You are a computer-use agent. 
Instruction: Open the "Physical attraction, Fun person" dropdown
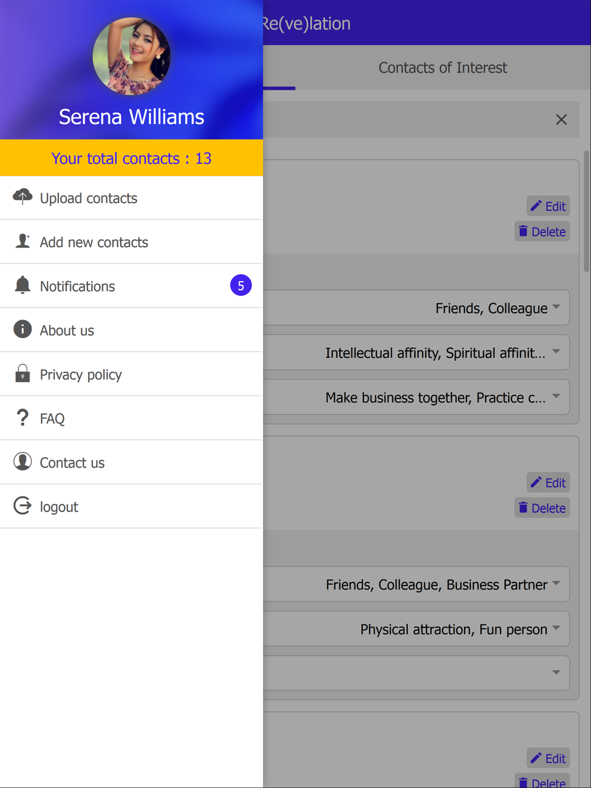point(556,629)
